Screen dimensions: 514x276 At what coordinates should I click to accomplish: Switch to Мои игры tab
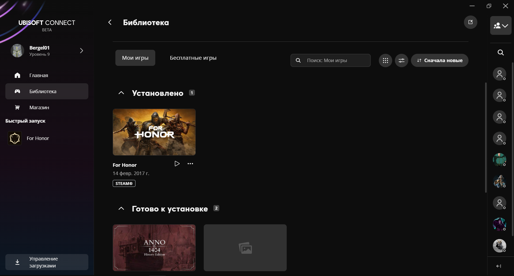click(x=135, y=58)
